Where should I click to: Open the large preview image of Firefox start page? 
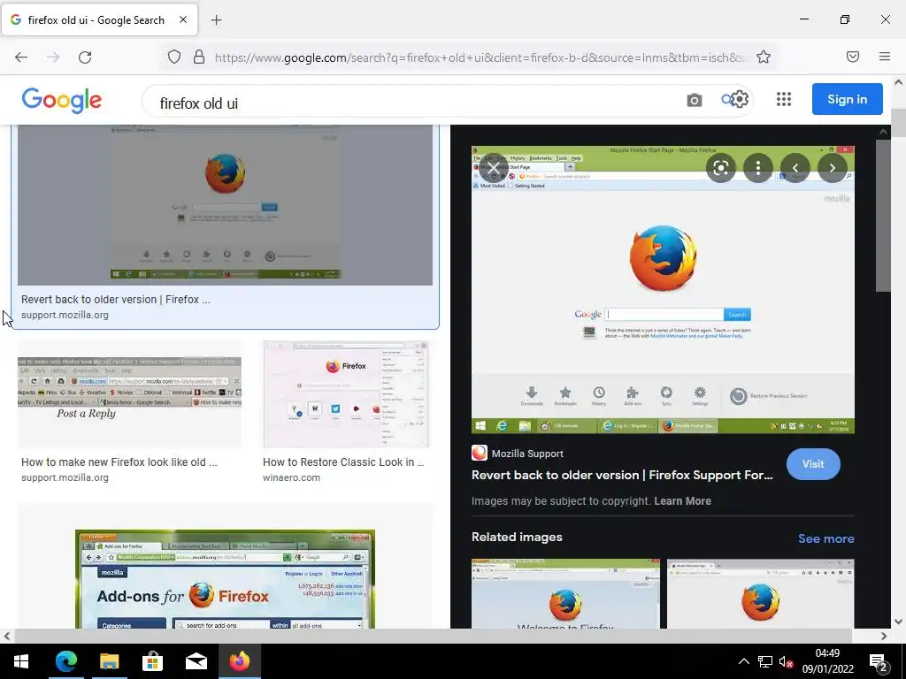coord(663,290)
